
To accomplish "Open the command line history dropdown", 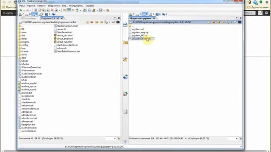I will click(x=241, y=147).
